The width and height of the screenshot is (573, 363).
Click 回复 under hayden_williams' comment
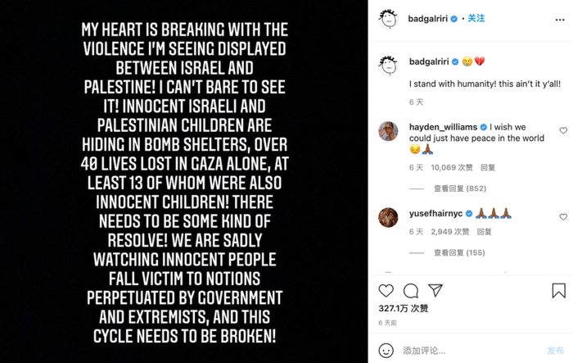487,167
